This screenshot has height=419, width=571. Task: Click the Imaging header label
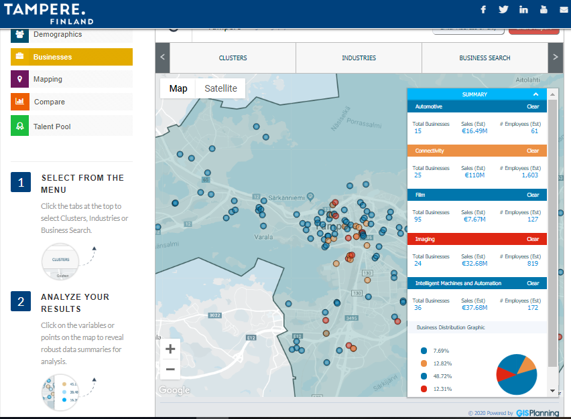click(425, 239)
